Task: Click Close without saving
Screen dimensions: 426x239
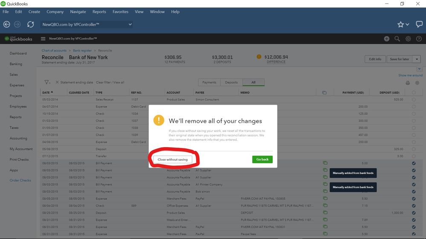Action: [x=173, y=159]
